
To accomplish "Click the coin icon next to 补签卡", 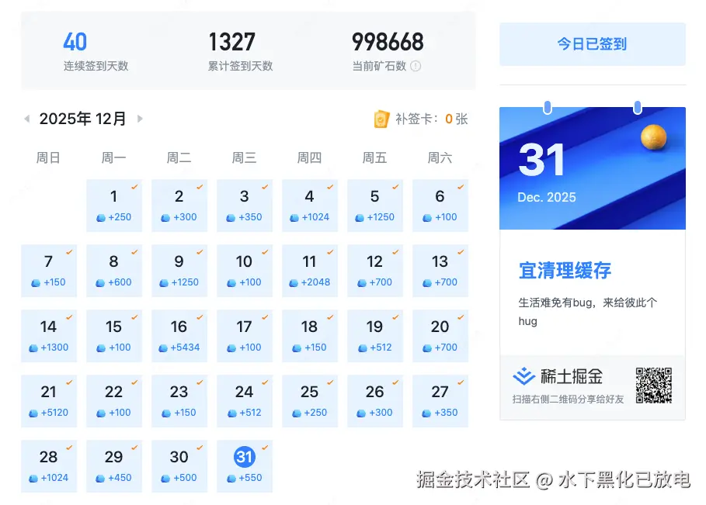I will (x=380, y=119).
